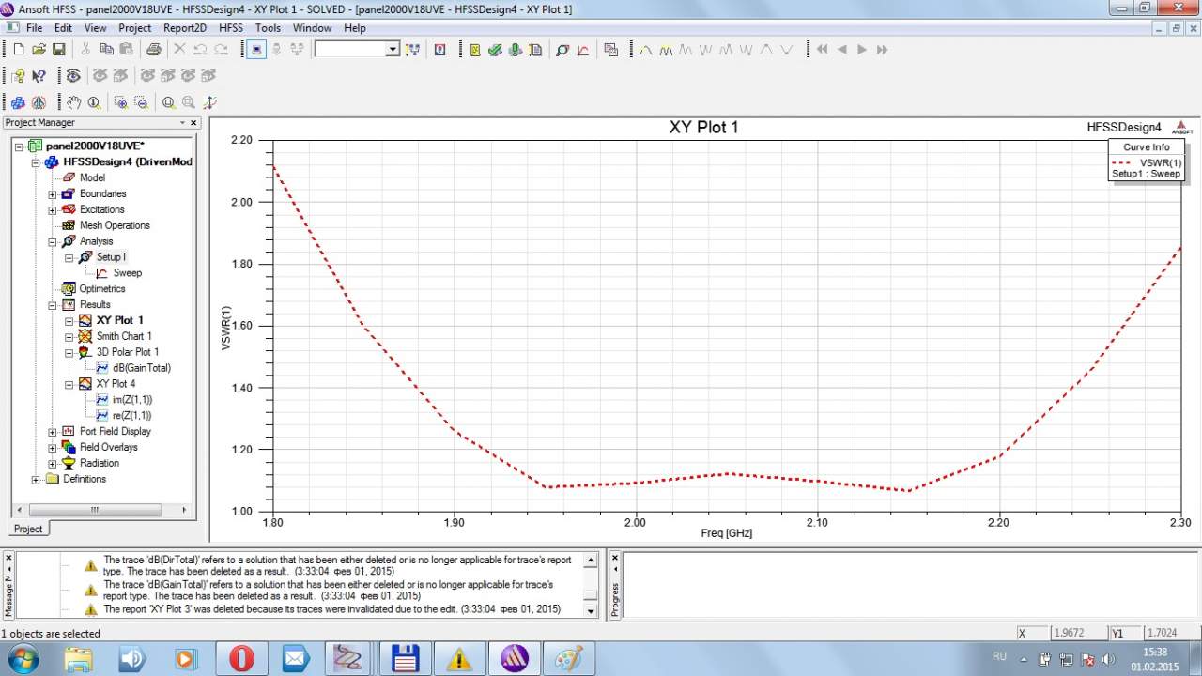Select Mesh Operations in project tree
The width and height of the screenshot is (1202, 676).
(115, 225)
